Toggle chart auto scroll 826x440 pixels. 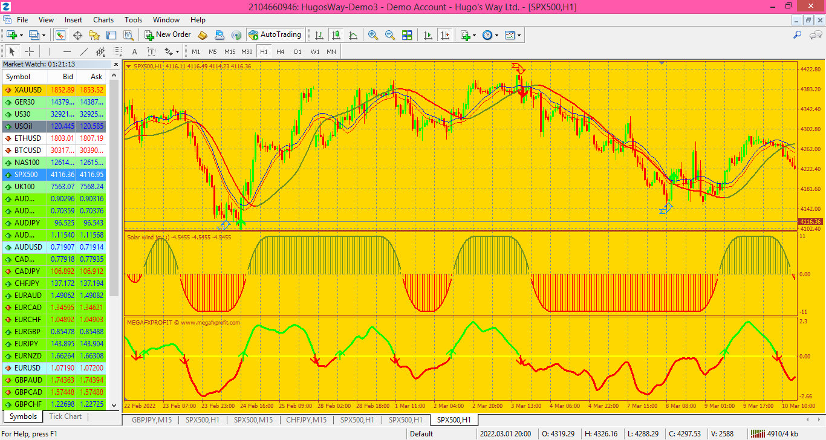click(x=428, y=35)
